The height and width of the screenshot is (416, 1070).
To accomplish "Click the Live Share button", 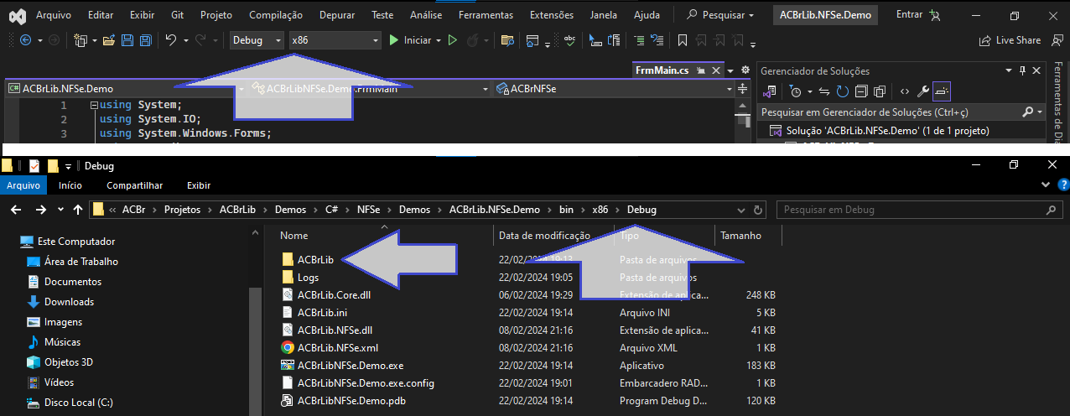I will [x=1010, y=40].
